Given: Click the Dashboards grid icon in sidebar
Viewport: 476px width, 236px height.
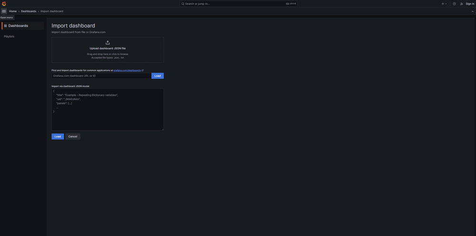Looking at the screenshot, I should click(5, 26).
